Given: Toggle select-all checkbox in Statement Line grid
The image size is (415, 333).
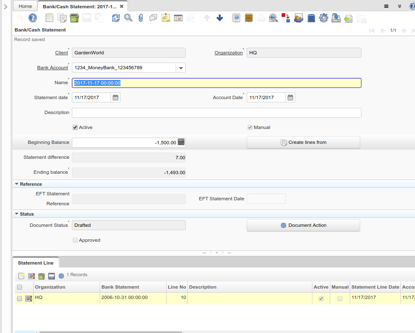Looking at the screenshot, I should coord(20,287).
